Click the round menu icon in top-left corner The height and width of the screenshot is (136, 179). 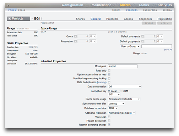coord(9,5)
